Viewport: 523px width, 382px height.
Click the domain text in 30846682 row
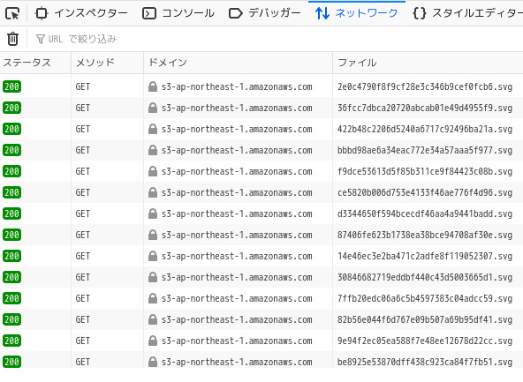(x=237, y=277)
